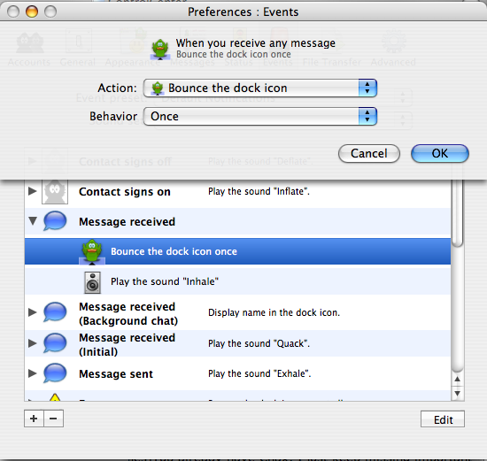Click the events list scroll up arrow
Image resolution: width=487 pixels, height=461 pixels.
click(457, 379)
